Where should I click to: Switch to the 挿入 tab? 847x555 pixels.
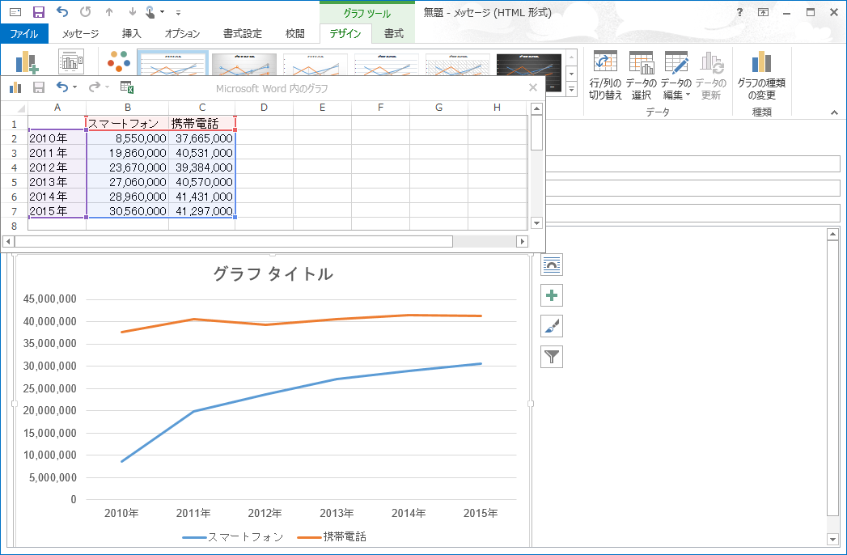pyautogui.click(x=131, y=33)
